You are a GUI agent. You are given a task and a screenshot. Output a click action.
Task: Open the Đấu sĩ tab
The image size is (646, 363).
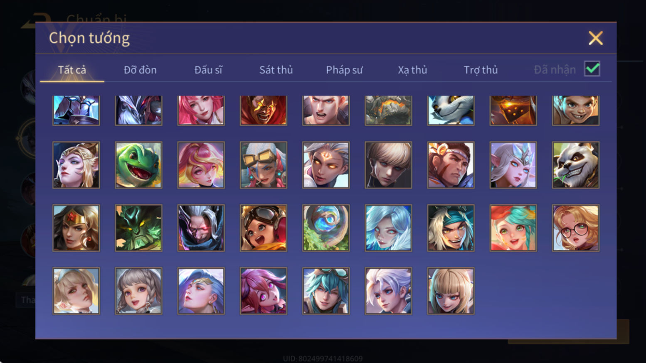point(208,70)
